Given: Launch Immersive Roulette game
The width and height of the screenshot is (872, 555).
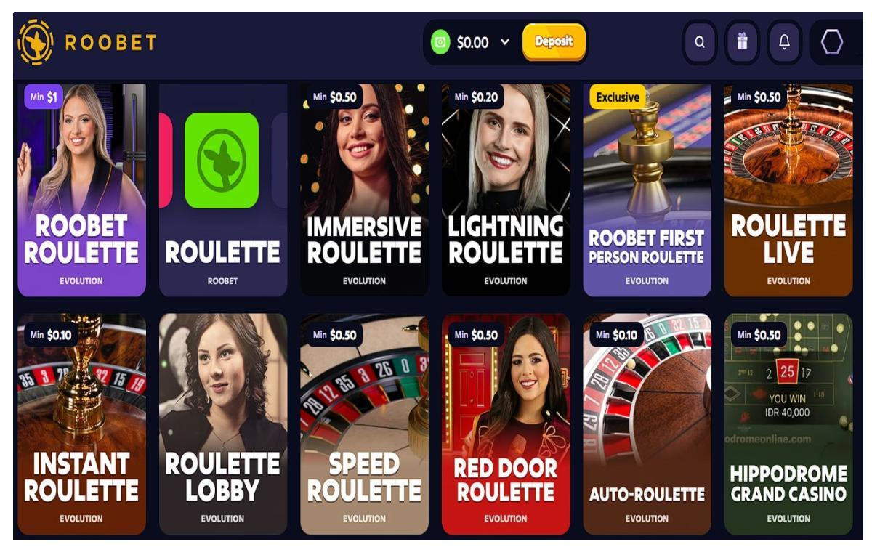Looking at the screenshot, I should click(x=364, y=190).
